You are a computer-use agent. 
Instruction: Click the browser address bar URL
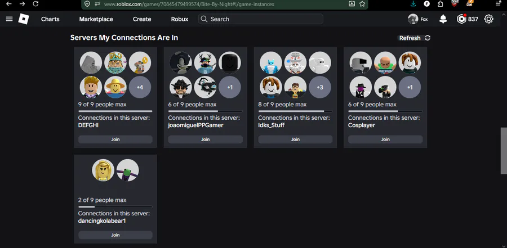pyautogui.click(x=189, y=4)
